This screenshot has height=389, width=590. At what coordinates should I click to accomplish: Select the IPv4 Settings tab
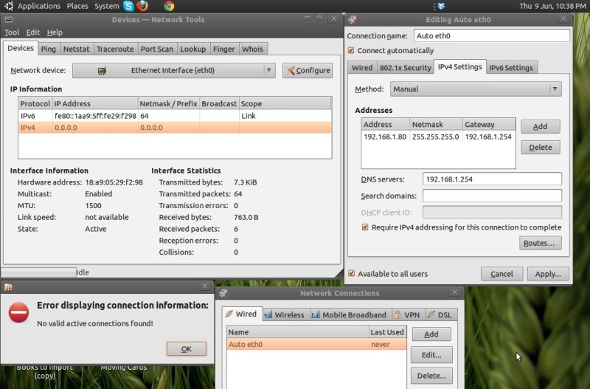459,66
